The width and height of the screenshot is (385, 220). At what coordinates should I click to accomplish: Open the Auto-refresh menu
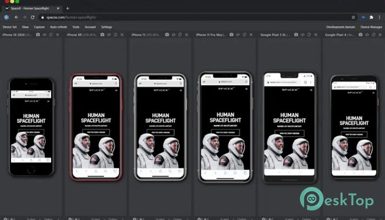coord(58,27)
